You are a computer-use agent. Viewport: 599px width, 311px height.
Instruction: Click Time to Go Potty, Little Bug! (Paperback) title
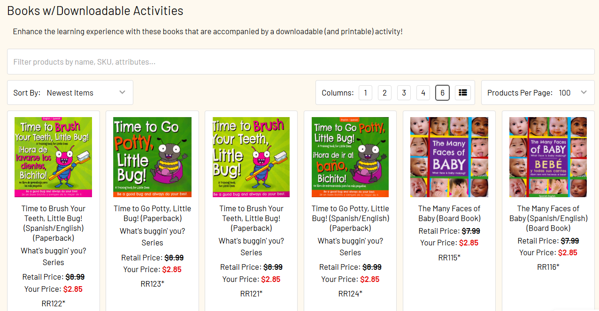pos(152,213)
